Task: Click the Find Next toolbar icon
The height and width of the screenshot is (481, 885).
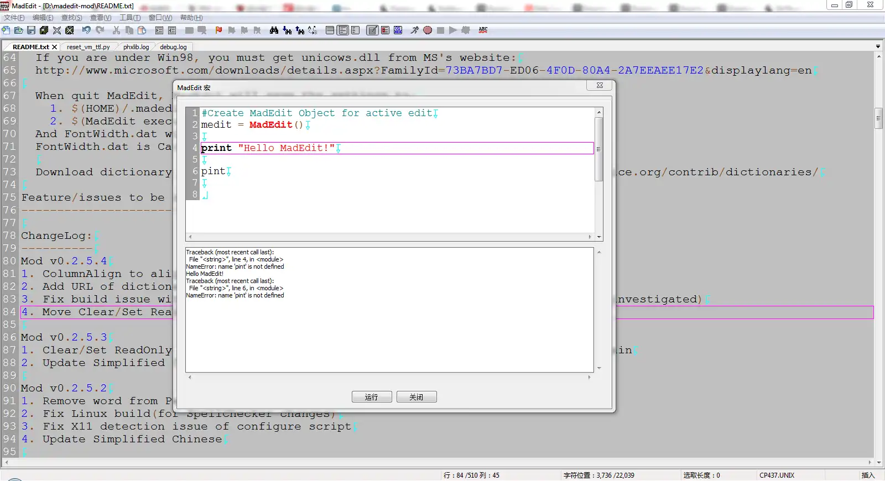Action: click(287, 30)
